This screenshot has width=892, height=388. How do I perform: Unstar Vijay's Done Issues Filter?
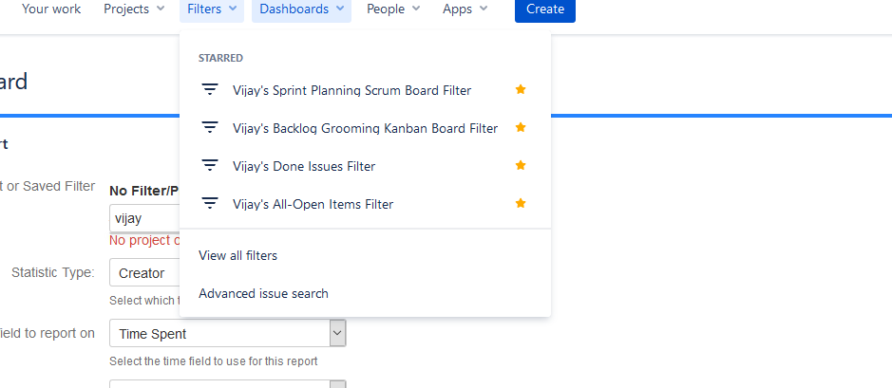(520, 165)
